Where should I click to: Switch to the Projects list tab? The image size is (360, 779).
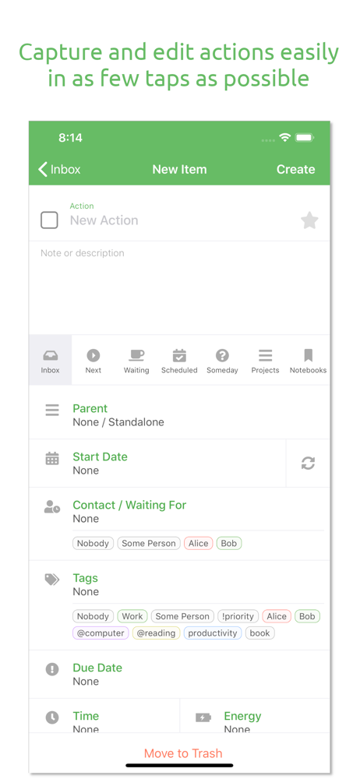pyautogui.click(x=265, y=360)
